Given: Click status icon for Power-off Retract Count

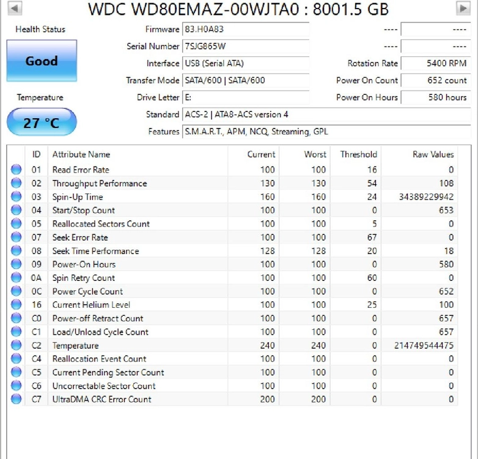Looking at the screenshot, I should coord(16,318).
